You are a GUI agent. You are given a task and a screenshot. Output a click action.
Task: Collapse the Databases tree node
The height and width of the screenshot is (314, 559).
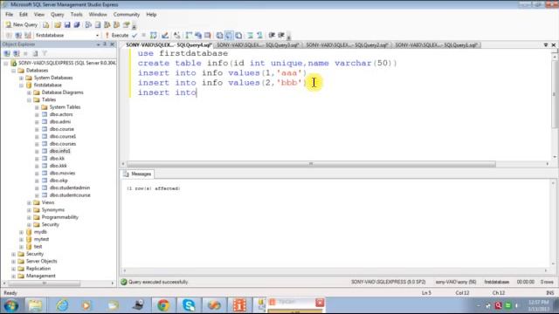[14, 71]
